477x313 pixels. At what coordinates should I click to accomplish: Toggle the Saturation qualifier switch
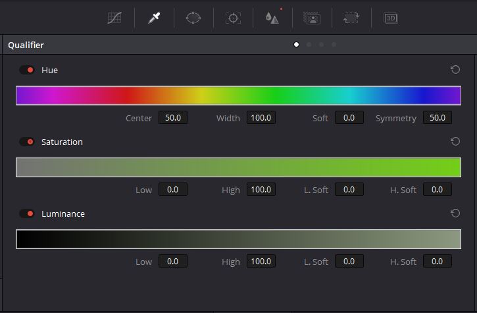click(27, 142)
